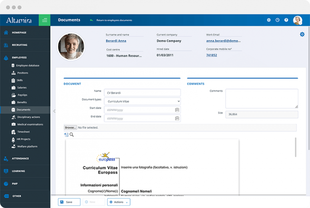310x208 pixels.
Task: Click hired date 01/03/2011
Action: point(165,55)
